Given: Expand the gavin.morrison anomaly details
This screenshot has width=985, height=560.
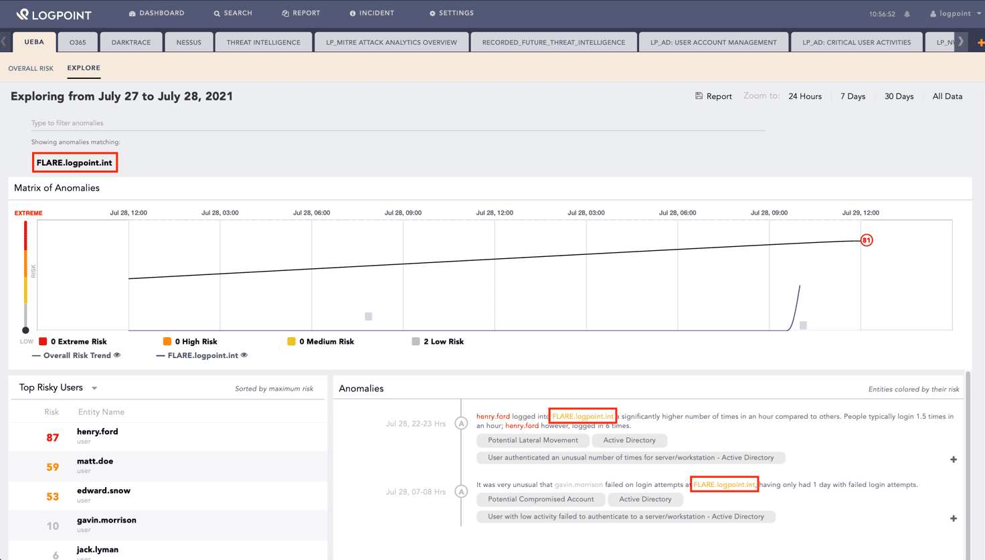Looking at the screenshot, I should (954, 519).
